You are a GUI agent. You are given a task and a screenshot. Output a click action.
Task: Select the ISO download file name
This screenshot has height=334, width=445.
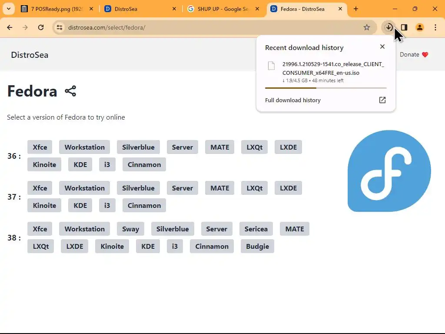333,68
